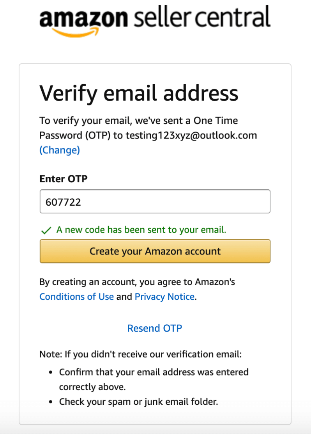Viewport: 311px width, 434px height.
Task: Click the orange Amazon smile arrow
Action: pyautogui.click(x=74, y=32)
